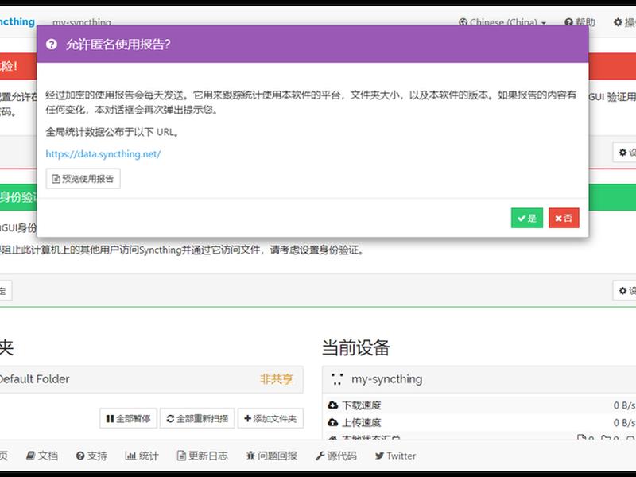Screen dimensions: 636x477
Task: Click the pause icon in 全部暂停 button
Action: [x=110, y=418]
